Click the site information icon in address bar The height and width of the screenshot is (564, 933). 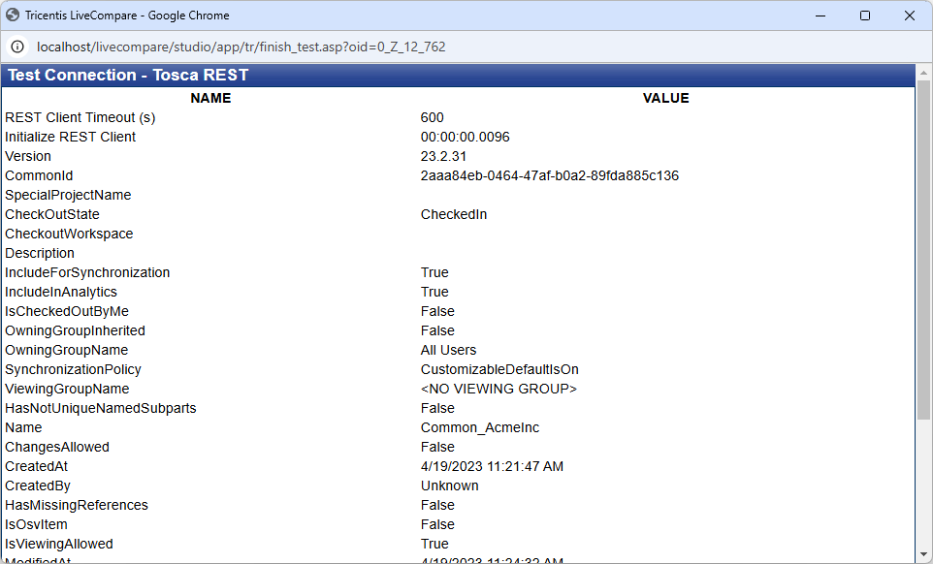17,47
